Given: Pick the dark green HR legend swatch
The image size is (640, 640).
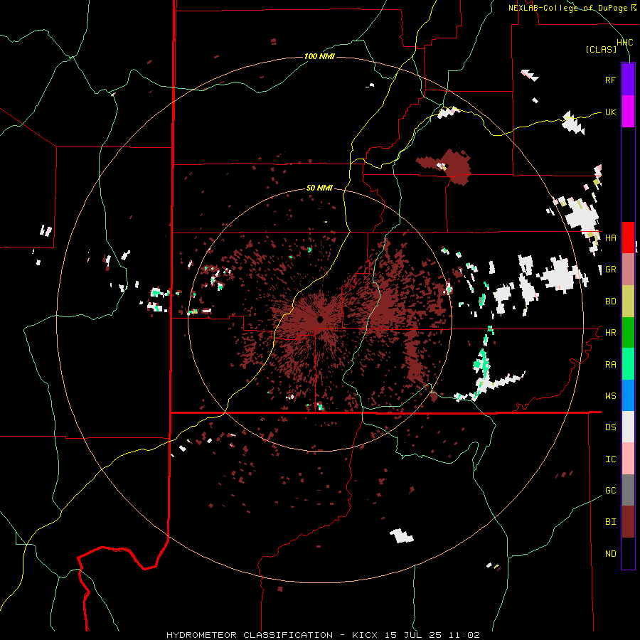Looking at the screenshot, I should click(x=628, y=333).
